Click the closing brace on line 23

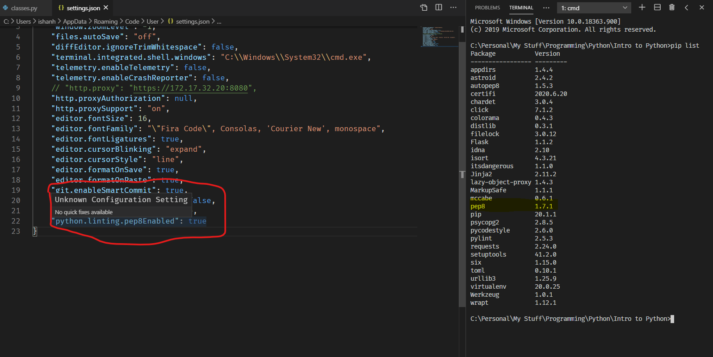click(35, 231)
